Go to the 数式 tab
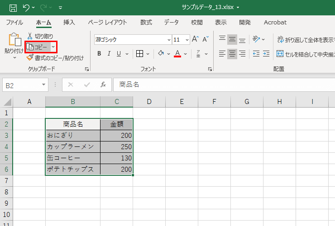The height and width of the screenshot is (226, 335). (x=146, y=23)
